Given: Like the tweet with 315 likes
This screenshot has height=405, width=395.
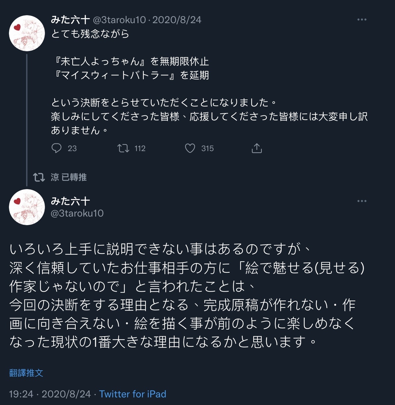Looking at the screenshot, I should click(190, 148).
